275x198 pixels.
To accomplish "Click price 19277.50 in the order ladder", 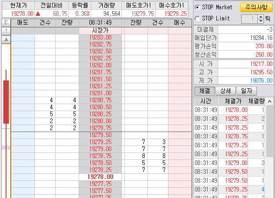I will click(100, 191).
